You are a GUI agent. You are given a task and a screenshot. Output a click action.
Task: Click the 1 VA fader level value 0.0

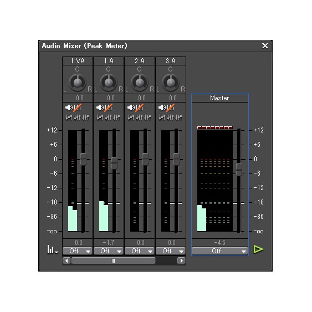click(x=78, y=243)
